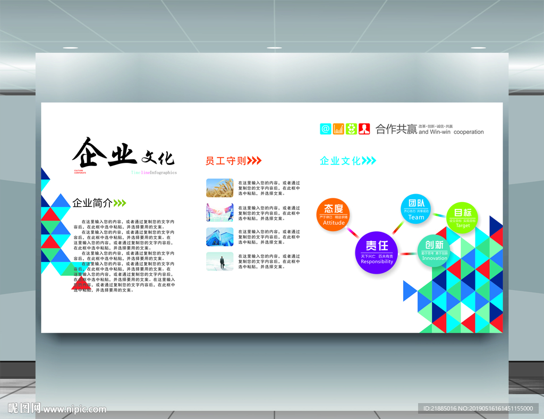Click the blue skyscraper photo thumbnail

pos(220,237)
